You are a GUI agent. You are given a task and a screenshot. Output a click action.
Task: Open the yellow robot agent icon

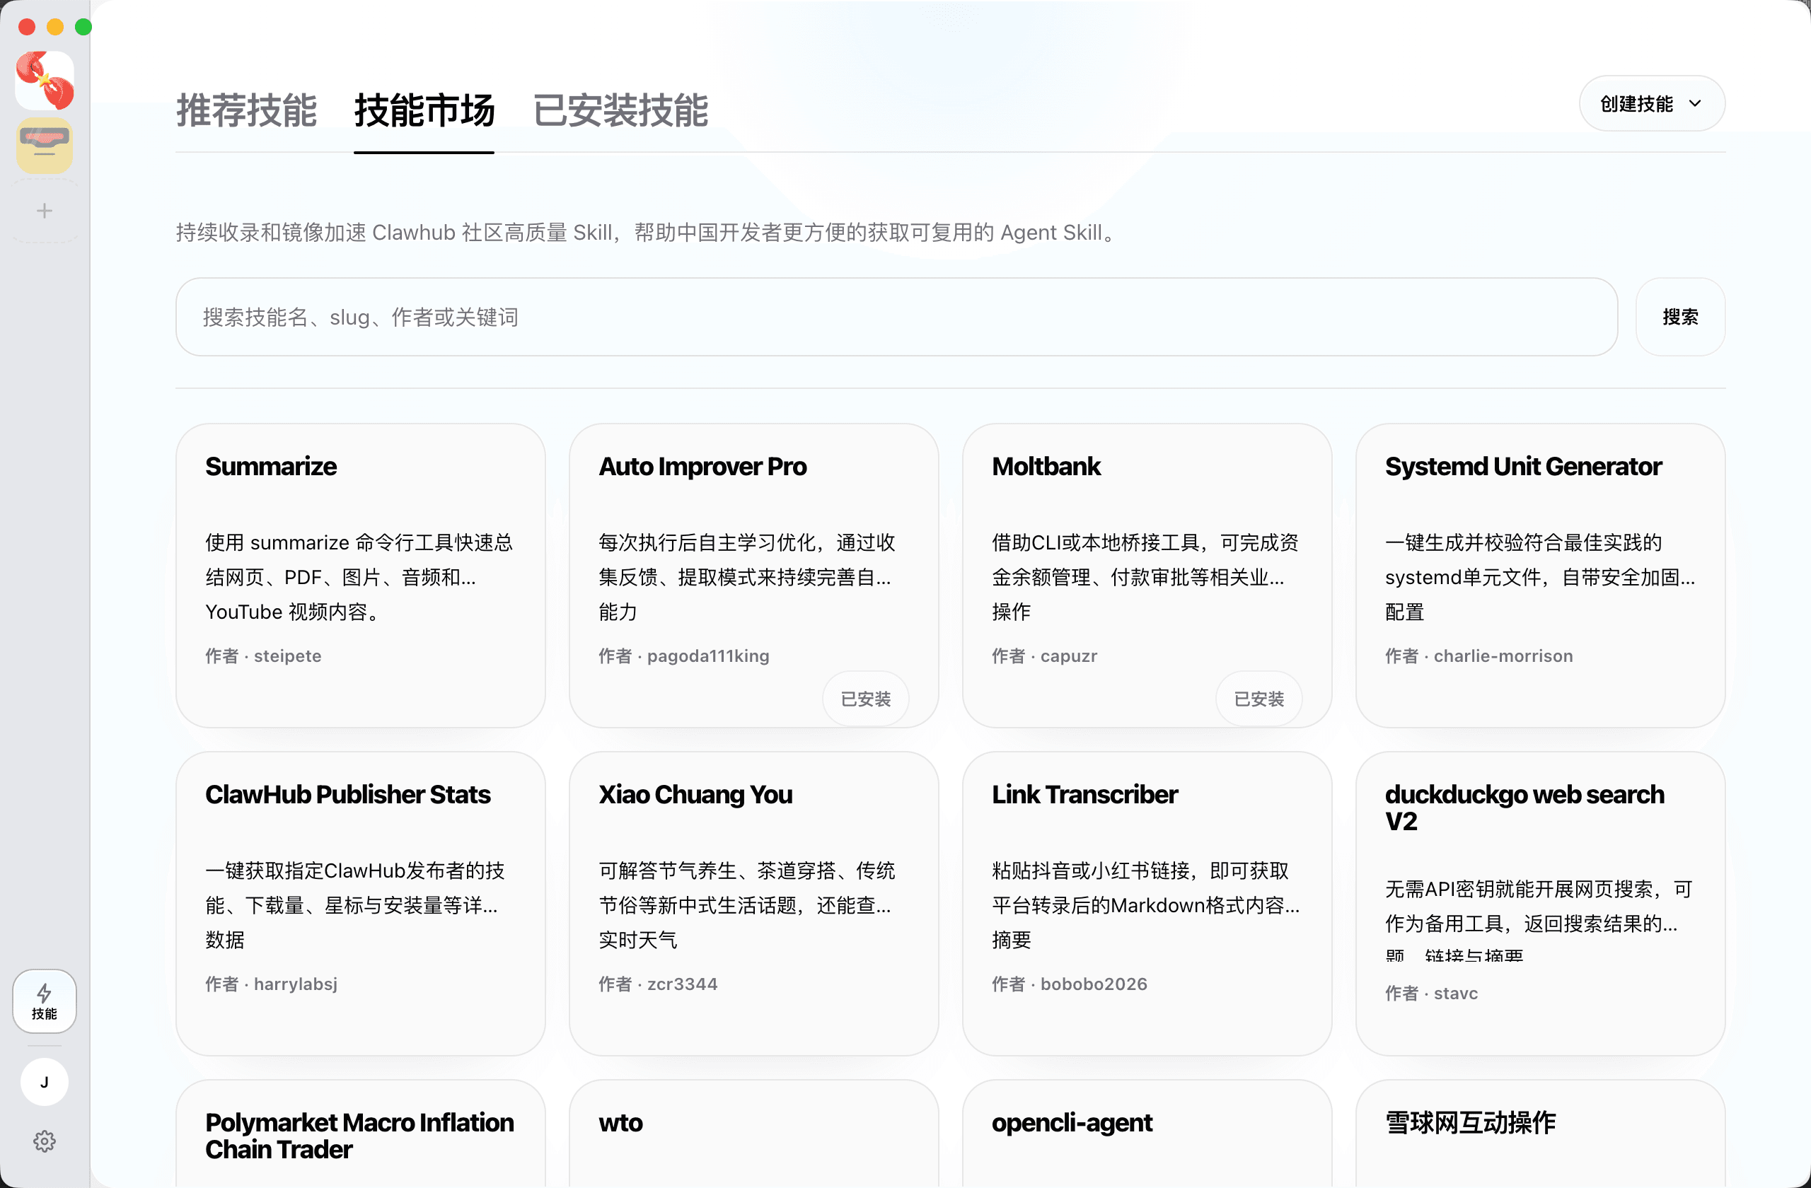pyautogui.click(x=45, y=145)
